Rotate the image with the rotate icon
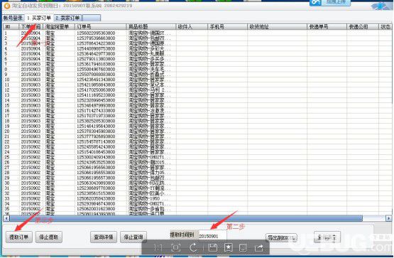Viewport: 394px width, 258px height. [193, 247]
